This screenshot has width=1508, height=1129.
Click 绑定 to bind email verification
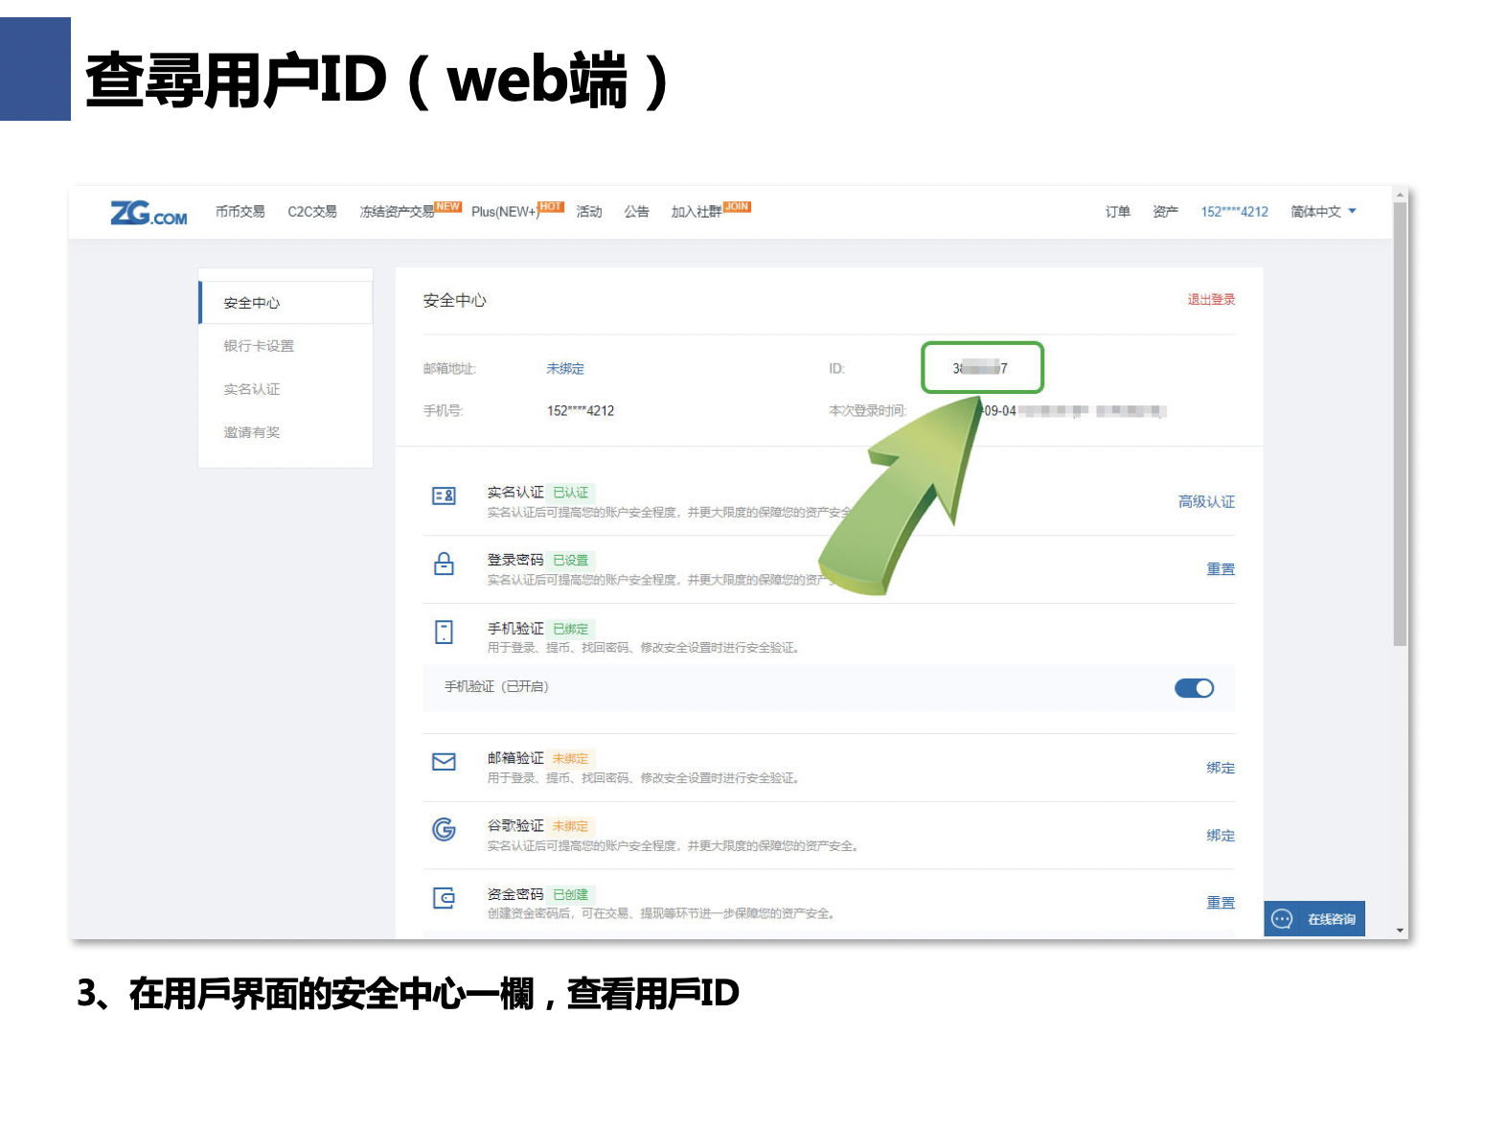[x=1220, y=768]
